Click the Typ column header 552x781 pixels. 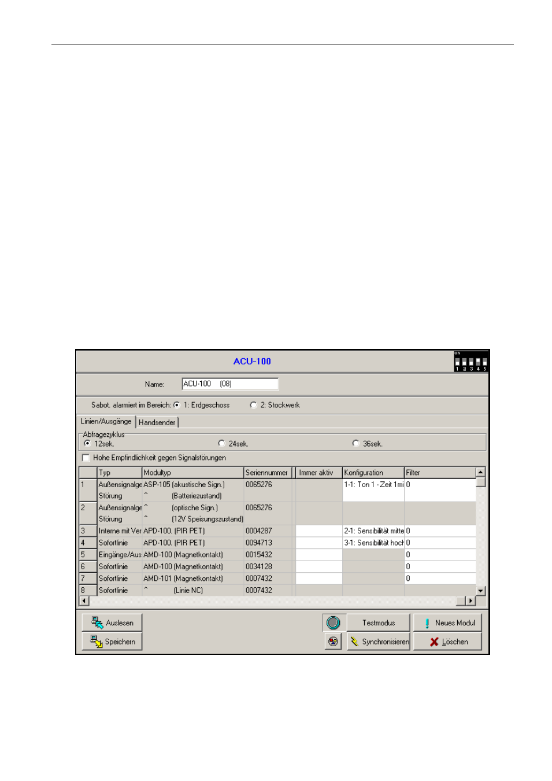120,473
